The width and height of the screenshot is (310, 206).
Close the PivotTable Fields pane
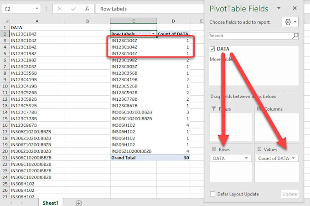pyautogui.click(x=294, y=8)
